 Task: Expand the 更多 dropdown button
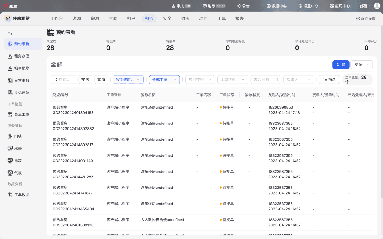tap(362, 65)
